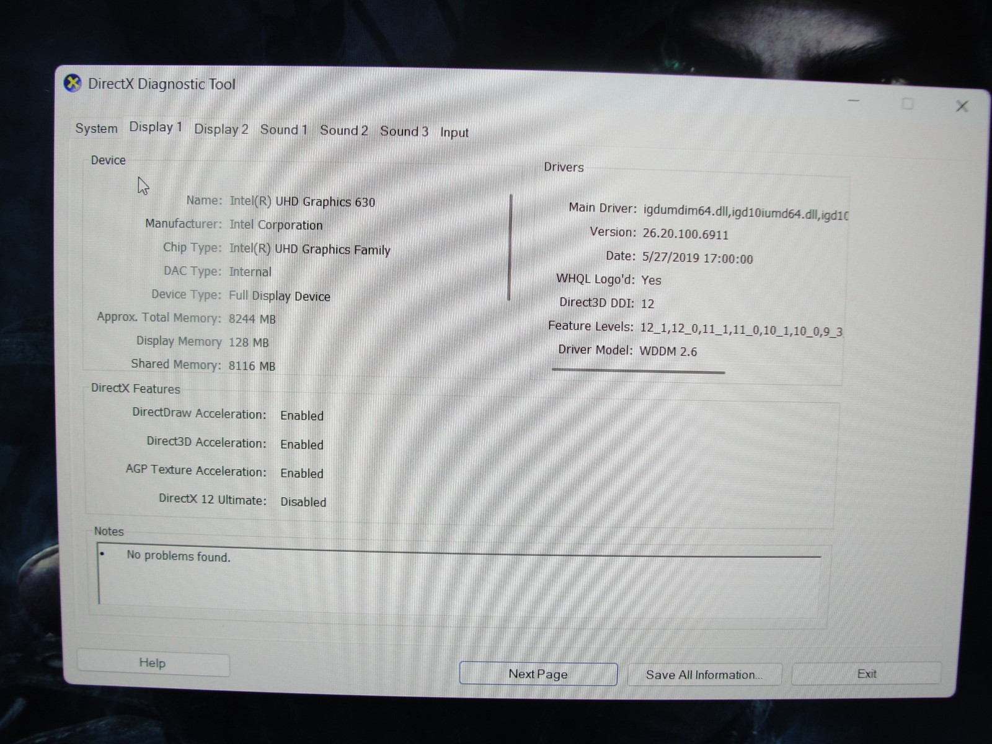
Task: Select the DirectX 12 Ultimate Disabled value
Action: pyautogui.click(x=303, y=502)
